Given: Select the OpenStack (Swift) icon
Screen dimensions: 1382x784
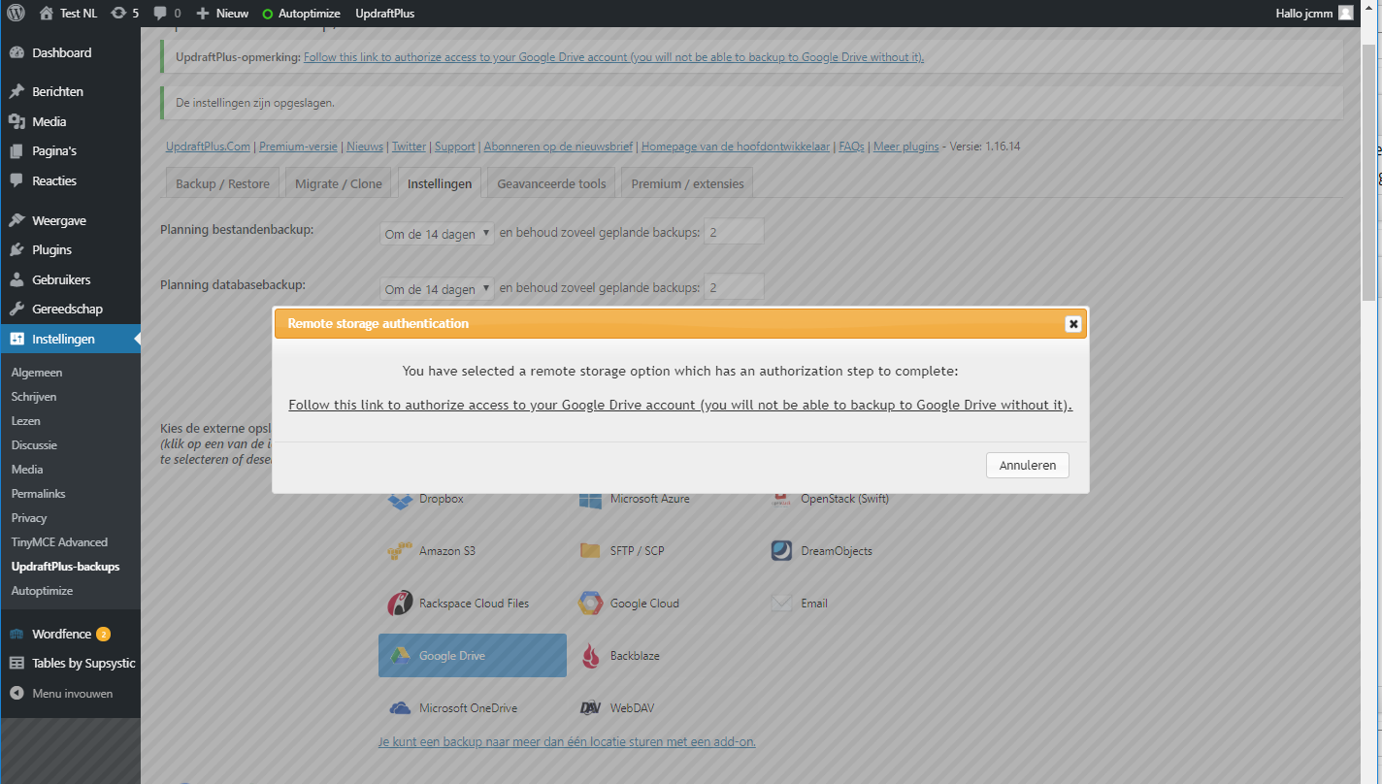Looking at the screenshot, I should [781, 499].
